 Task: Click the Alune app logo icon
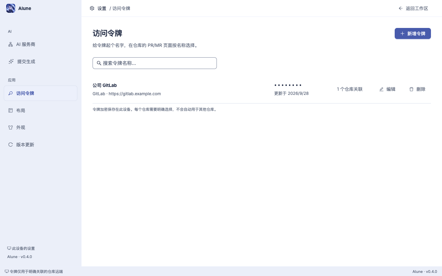tap(11, 8)
